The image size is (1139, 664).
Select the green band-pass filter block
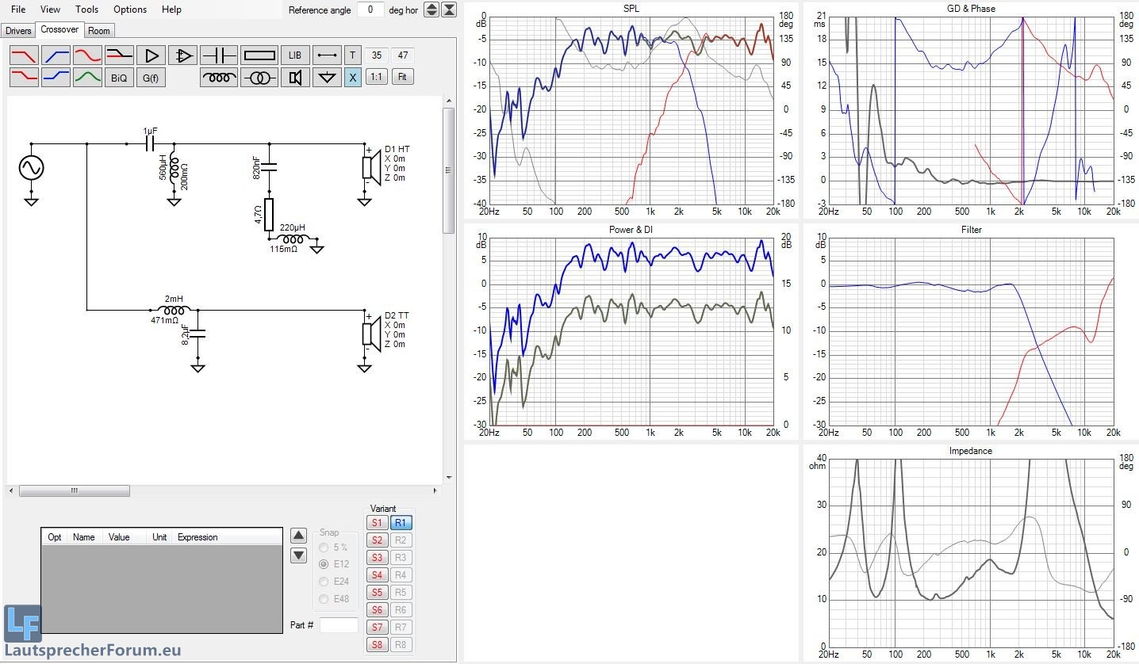click(87, 78)
